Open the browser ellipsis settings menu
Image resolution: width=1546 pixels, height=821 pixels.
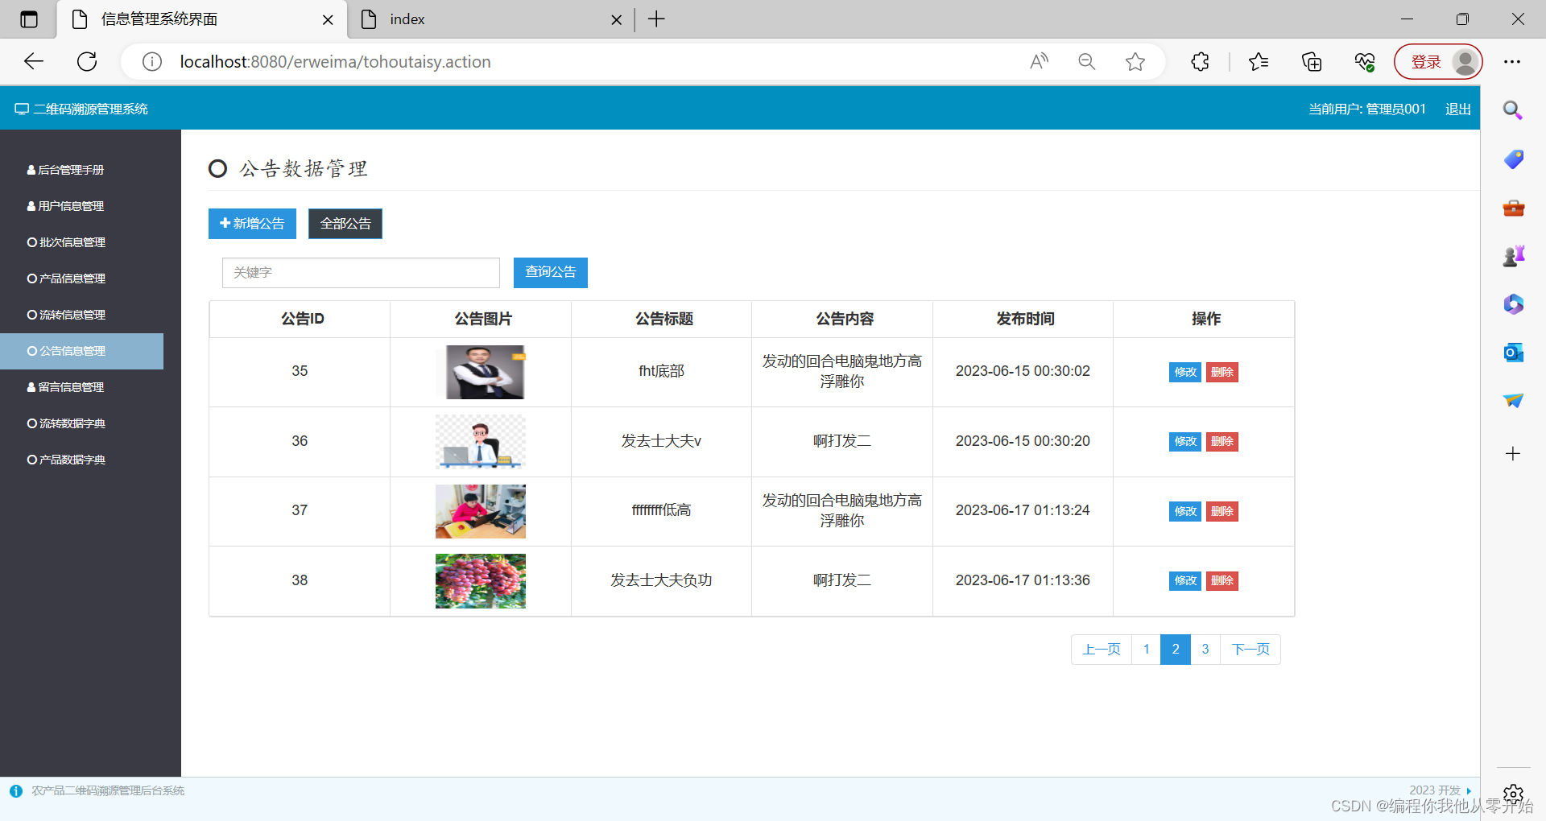pos(1512,61)
